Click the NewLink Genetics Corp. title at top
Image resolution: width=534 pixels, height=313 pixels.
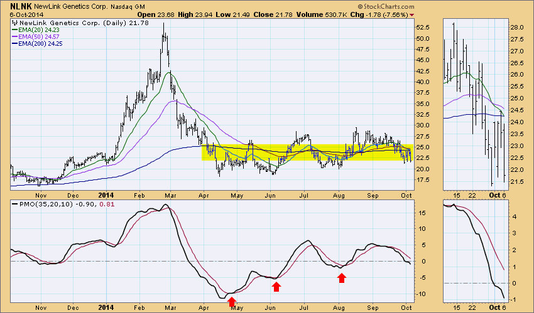click(x=72, y=6)
